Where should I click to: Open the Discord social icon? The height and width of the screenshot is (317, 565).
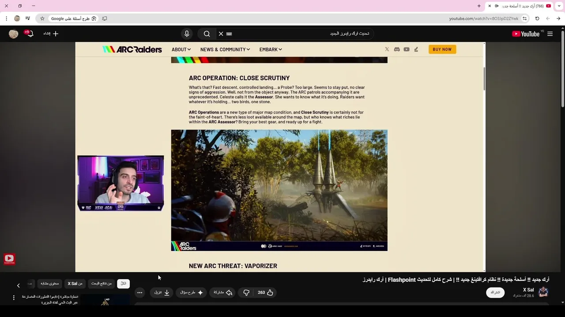[397, 49]
